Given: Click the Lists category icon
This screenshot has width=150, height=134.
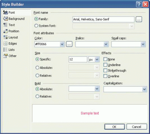Looking at the screenshot, I should [5, 50].
